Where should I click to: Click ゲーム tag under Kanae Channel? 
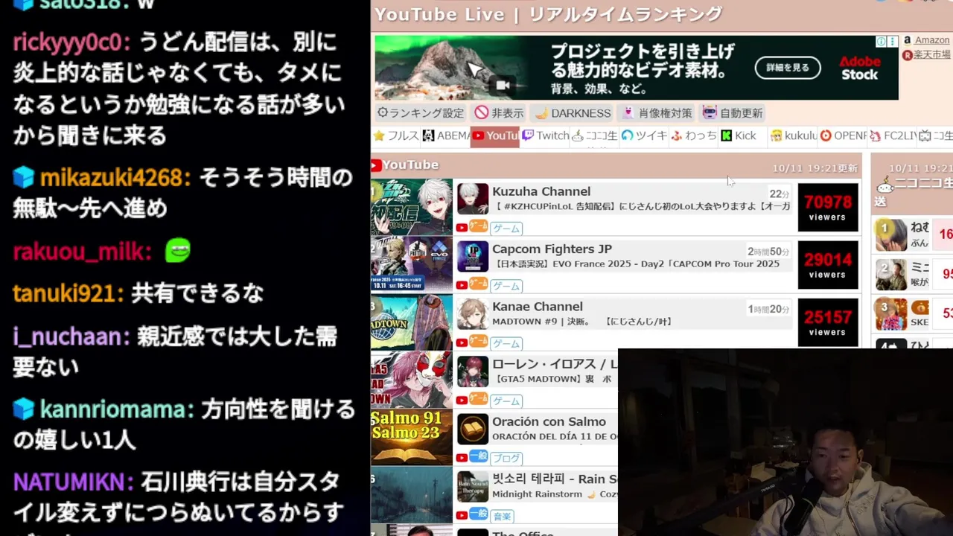point(506,343)
